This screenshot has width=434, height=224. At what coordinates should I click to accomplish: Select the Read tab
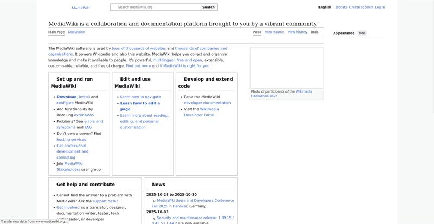(x=257, y=32)
